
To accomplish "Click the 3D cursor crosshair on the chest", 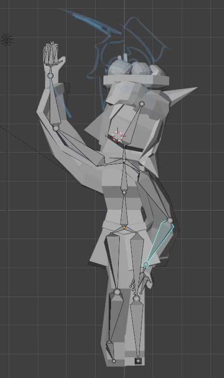I will point(118,136).
